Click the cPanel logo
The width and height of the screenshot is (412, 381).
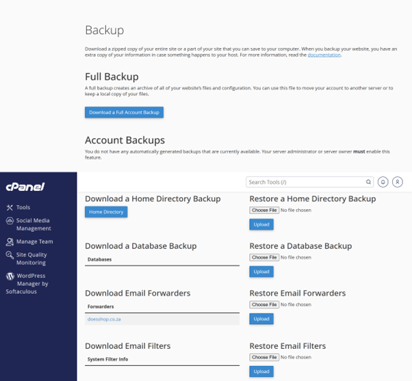click(25, 187)
